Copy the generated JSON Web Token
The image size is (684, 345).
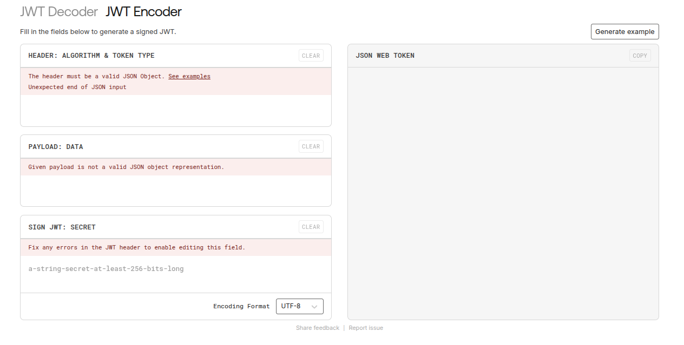coord(640,56)
